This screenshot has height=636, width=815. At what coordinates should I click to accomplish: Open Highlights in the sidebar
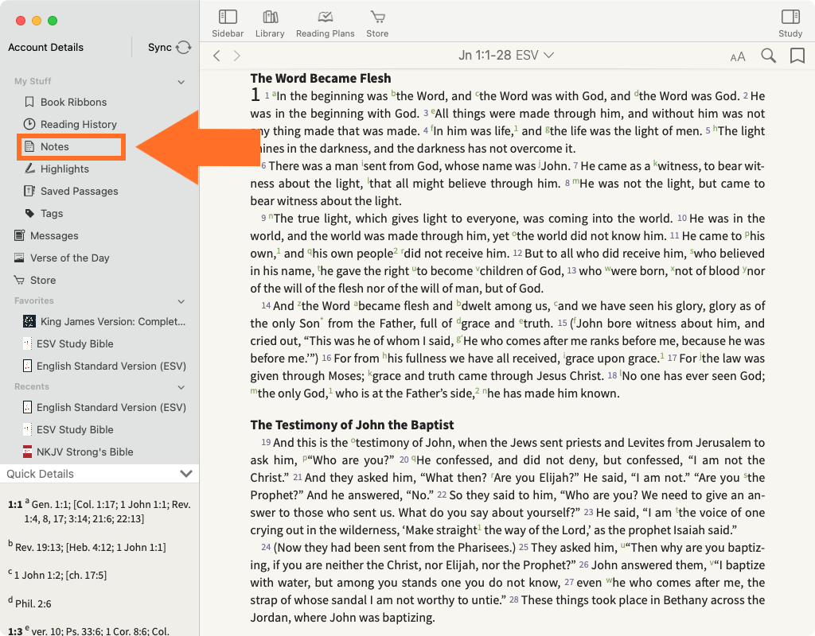tap(64, 169)
